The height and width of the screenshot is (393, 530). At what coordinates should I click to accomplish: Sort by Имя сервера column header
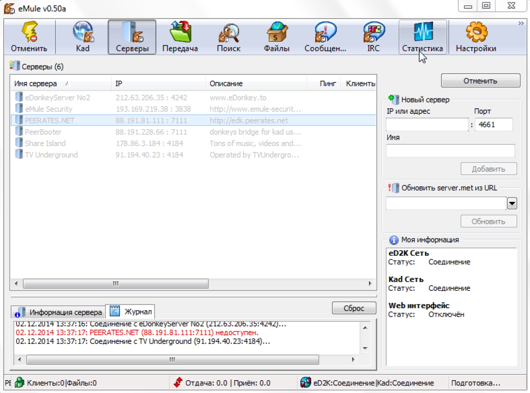coord(61,84)
